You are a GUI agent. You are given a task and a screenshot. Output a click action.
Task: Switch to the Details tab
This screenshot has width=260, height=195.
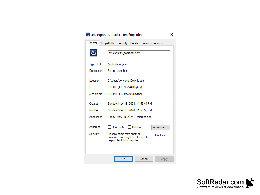pos(134,43)
